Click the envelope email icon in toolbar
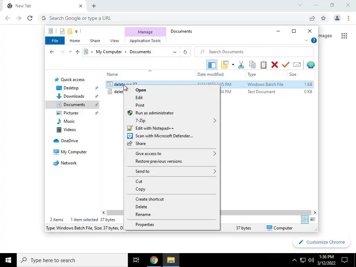This screenshot has height=267, width=356. tap(297, 65)
